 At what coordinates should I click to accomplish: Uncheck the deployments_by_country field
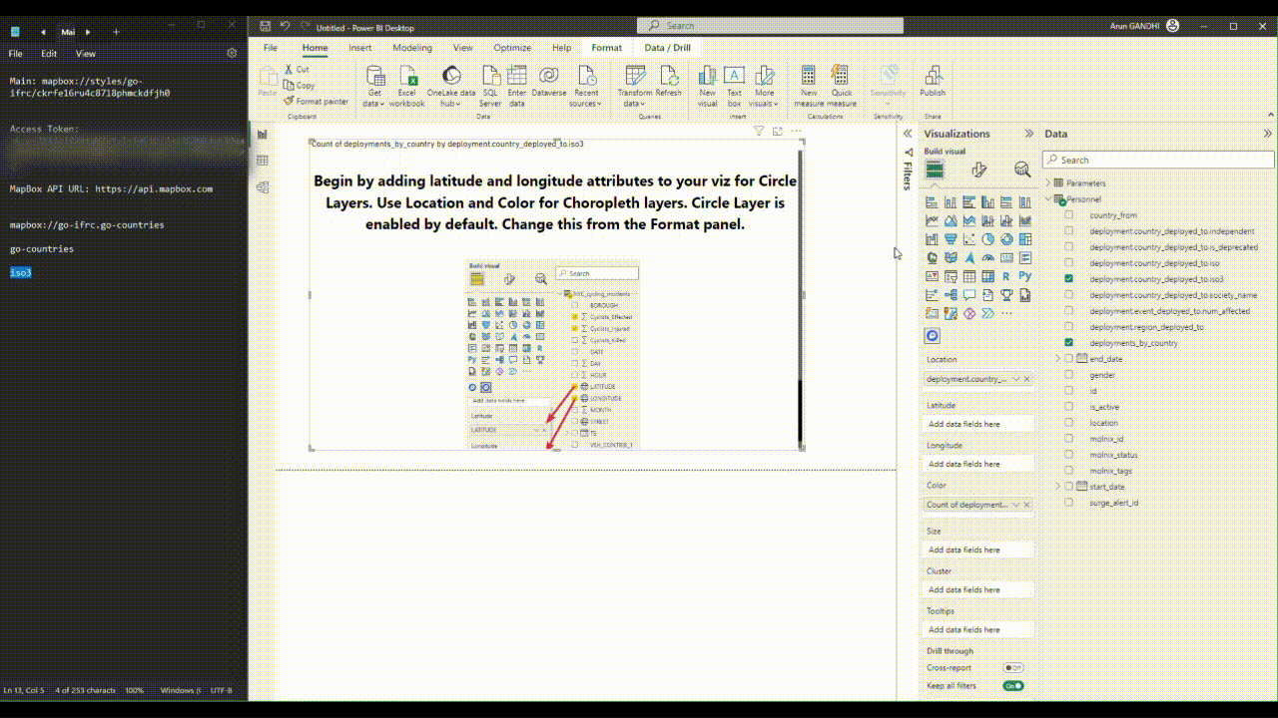coord(1068,343)
